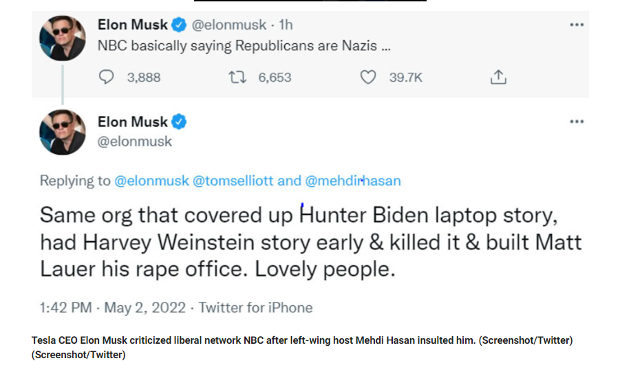Click the verified badge on the top tweet

click(x=179, y=25)
